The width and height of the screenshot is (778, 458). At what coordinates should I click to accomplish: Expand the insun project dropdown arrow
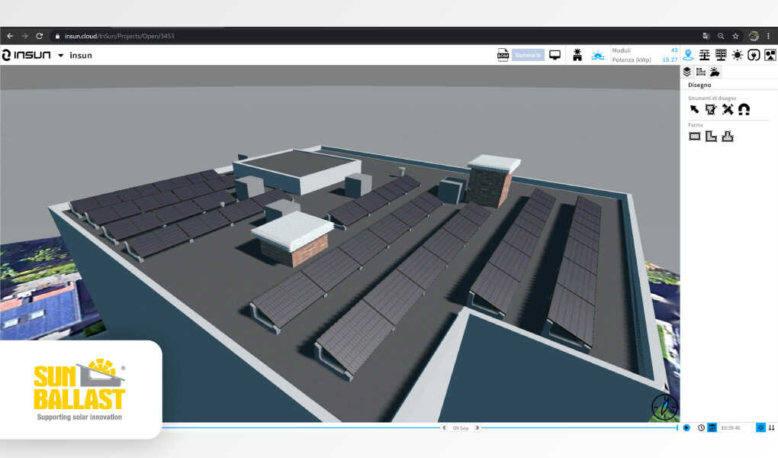[60, 56]
